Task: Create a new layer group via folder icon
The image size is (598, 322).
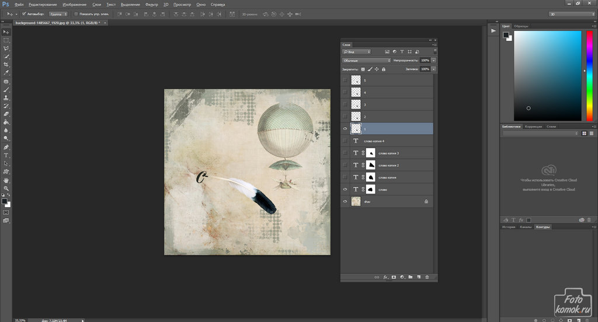Action: click(x=411, y=276)
